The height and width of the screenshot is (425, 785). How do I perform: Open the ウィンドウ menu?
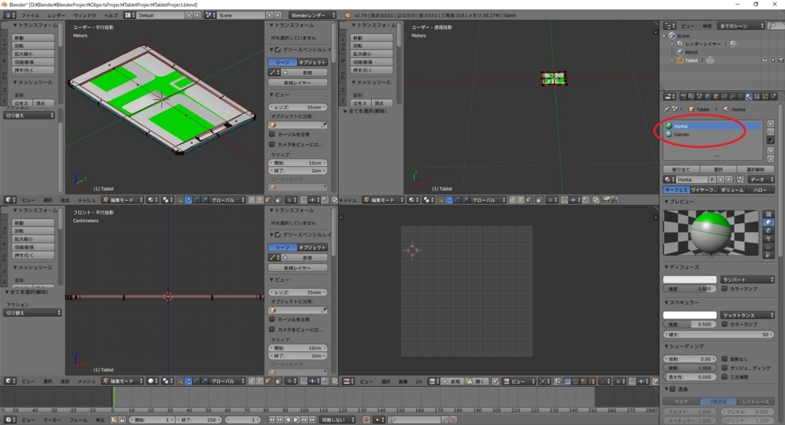tap(84, 15)
